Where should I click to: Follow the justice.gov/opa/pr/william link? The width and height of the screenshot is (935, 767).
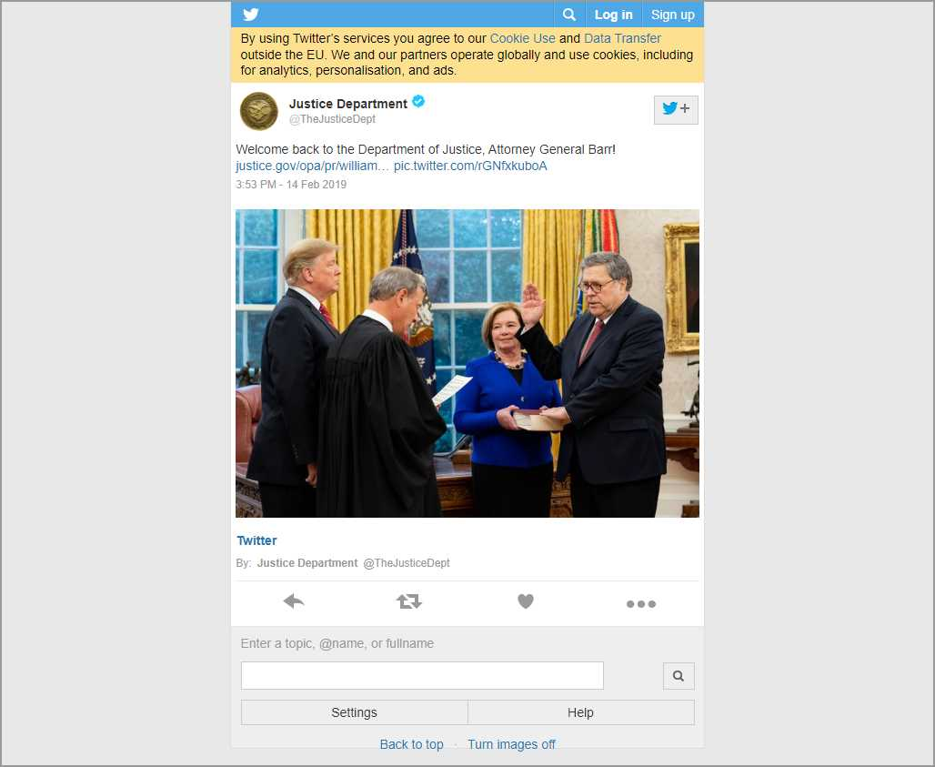pos(312,166)
